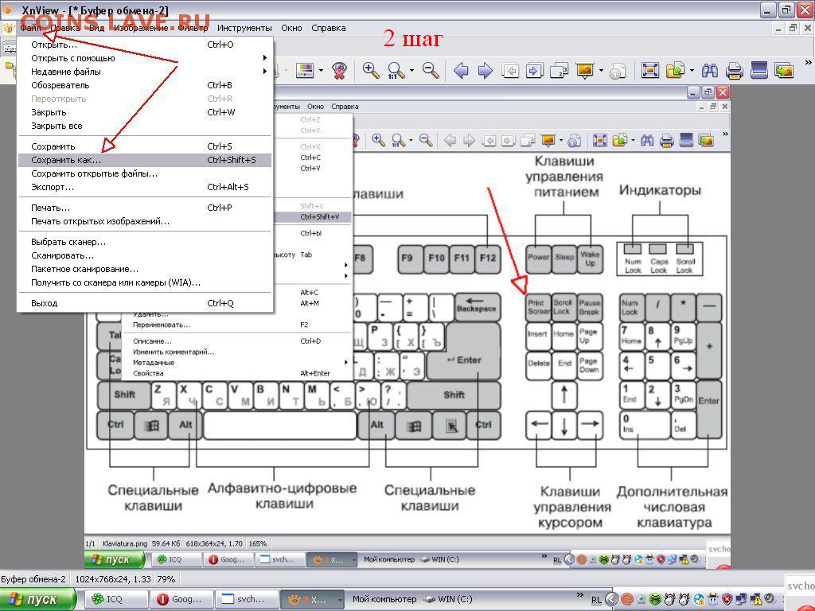Expand the taskbar quick launch chevron
This screenshot has height=611, width=815.
(x=579, y=595)
